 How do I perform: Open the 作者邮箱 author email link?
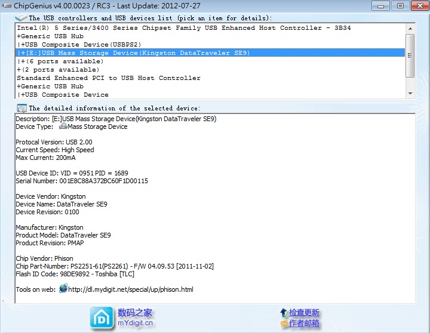304,323
